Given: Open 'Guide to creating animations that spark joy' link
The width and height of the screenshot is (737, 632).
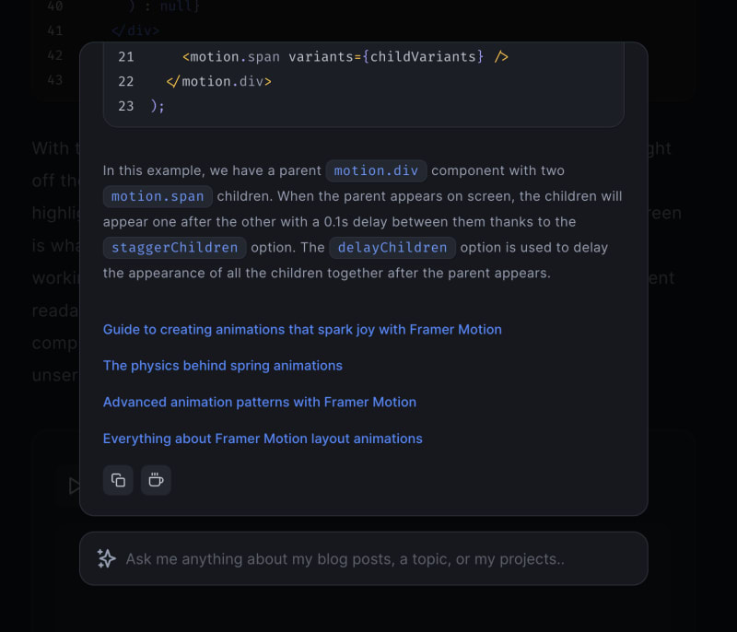Looking at the screenshot, I should click(x=302, y=330).
